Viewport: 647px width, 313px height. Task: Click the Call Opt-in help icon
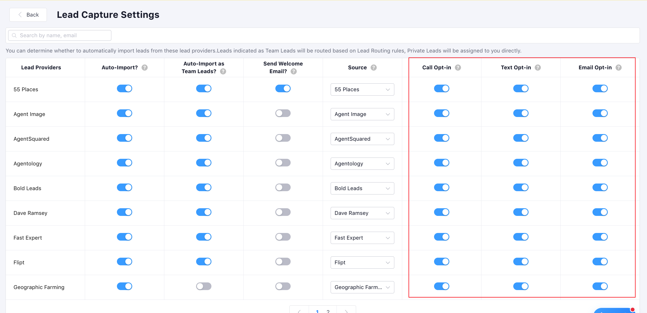(x=458, y=68)
